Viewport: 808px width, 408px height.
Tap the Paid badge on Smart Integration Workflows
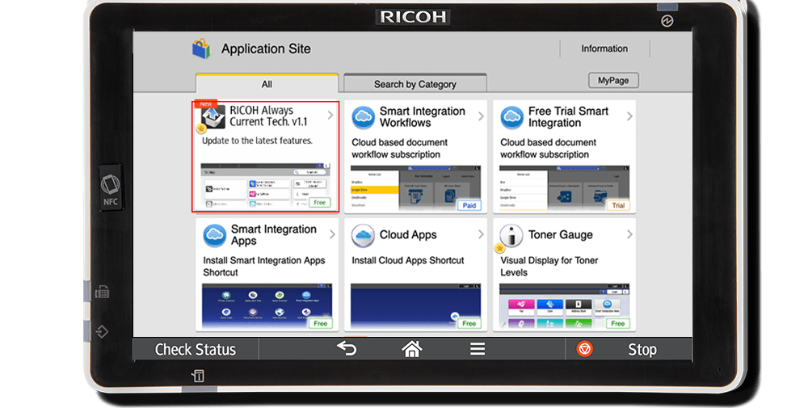click(469, 205)
